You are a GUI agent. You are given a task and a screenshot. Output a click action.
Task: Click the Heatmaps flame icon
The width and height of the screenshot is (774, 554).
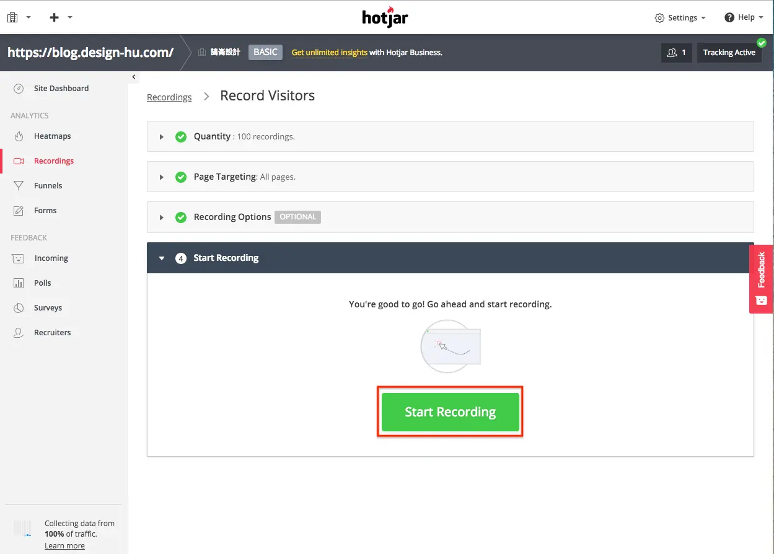[19, 136]
